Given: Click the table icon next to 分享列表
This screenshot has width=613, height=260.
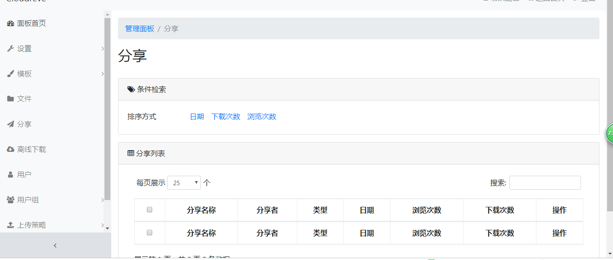Looking at the screenshot, I should [130, 153].
